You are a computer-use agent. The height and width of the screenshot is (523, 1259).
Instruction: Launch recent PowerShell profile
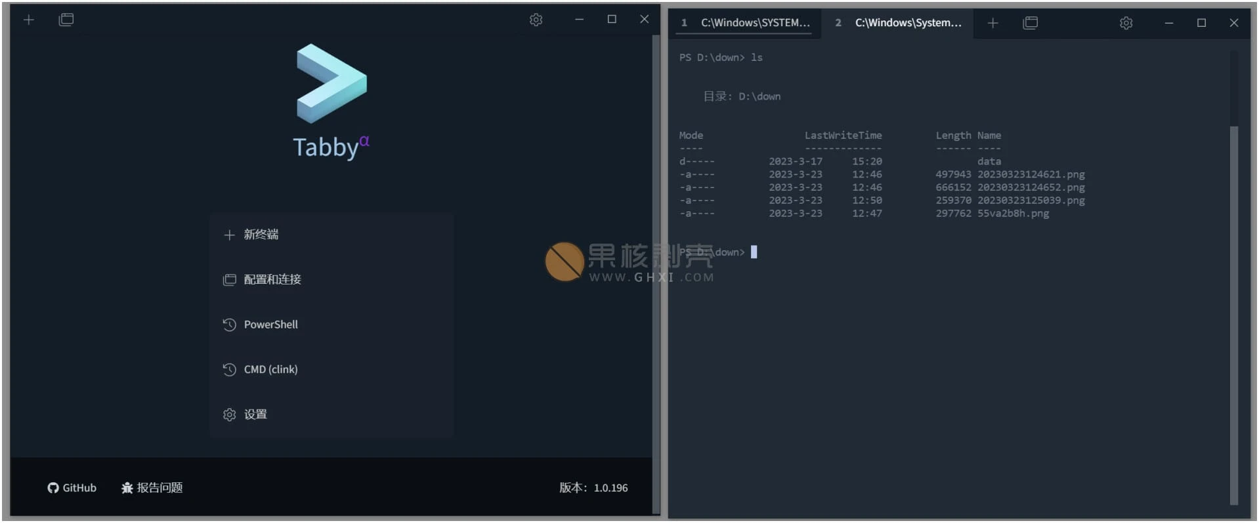click(x=270, y=324)
